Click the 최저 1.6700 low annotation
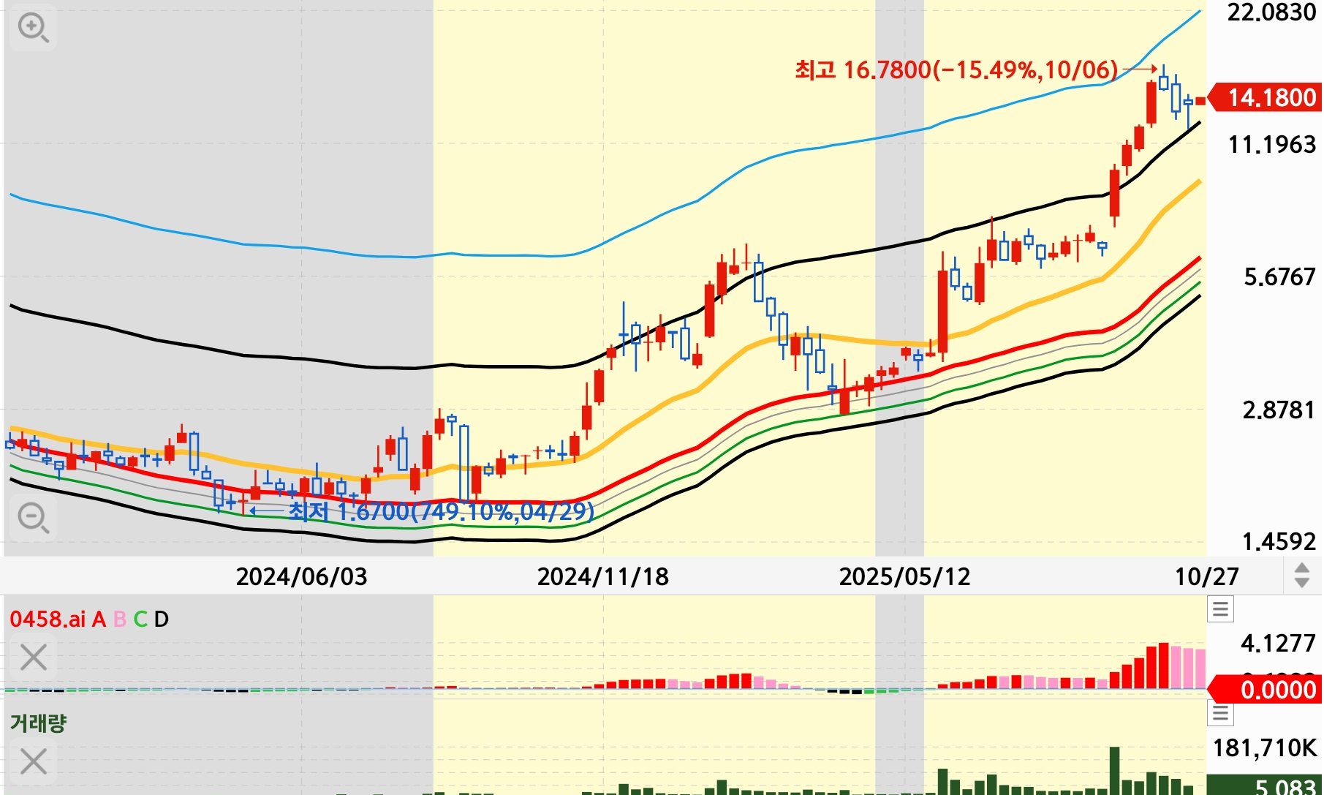 click(441, 510)
